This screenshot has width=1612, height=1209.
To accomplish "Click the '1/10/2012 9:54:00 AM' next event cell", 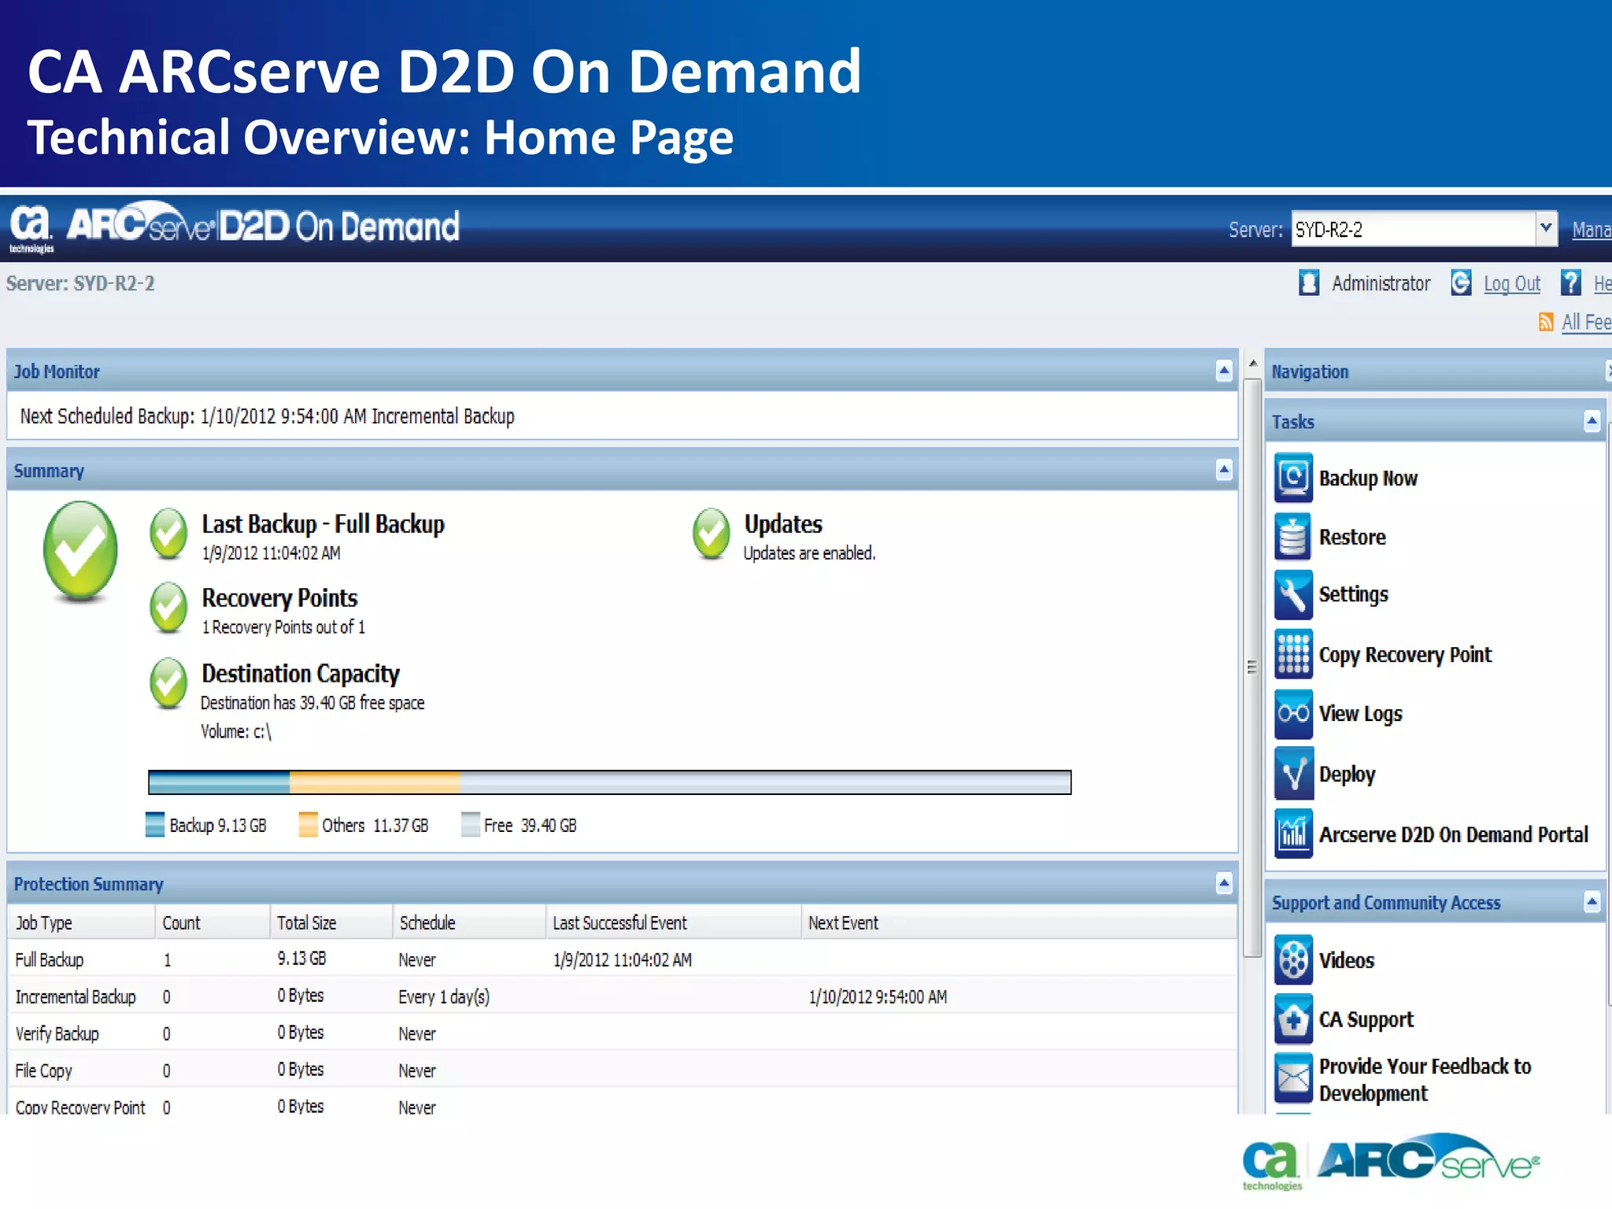I will point(878,996).
